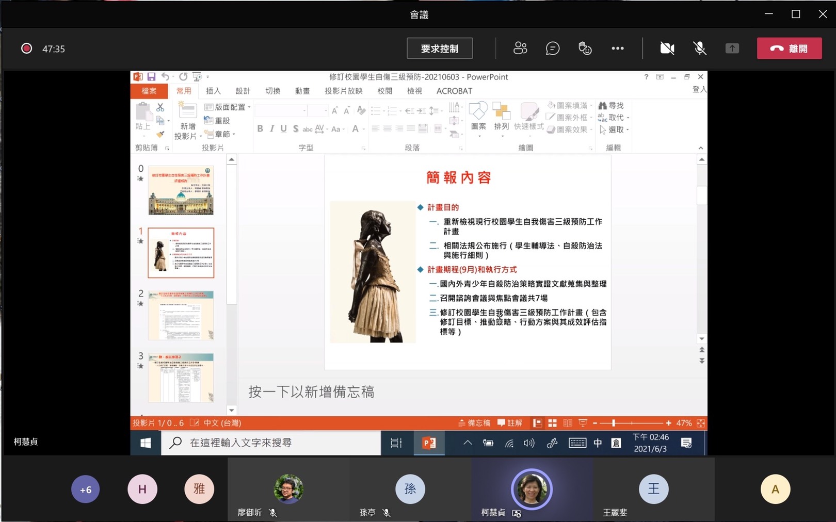This screenshot has height=522, width=836.
Task: Click the 要求控制 request control button
Action: coord(439,48)
